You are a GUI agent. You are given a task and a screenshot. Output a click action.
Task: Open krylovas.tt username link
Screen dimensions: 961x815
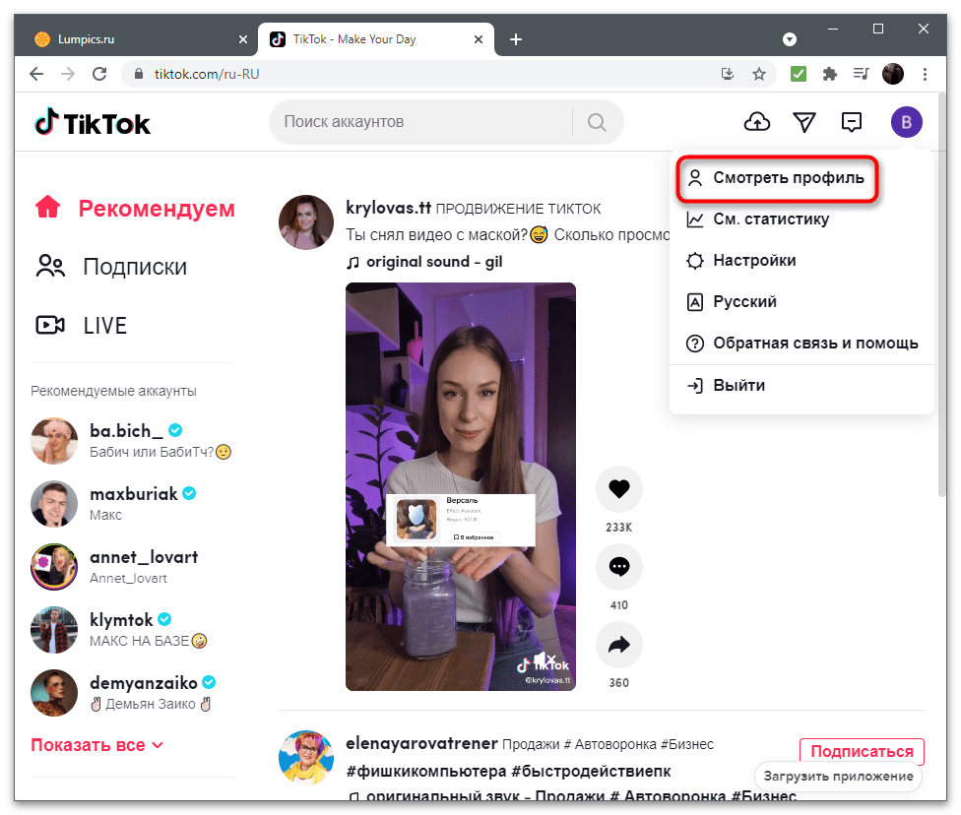pos(388,208)
